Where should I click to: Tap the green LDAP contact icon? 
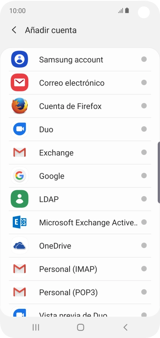pyautogui.click(x=19, y=199)
